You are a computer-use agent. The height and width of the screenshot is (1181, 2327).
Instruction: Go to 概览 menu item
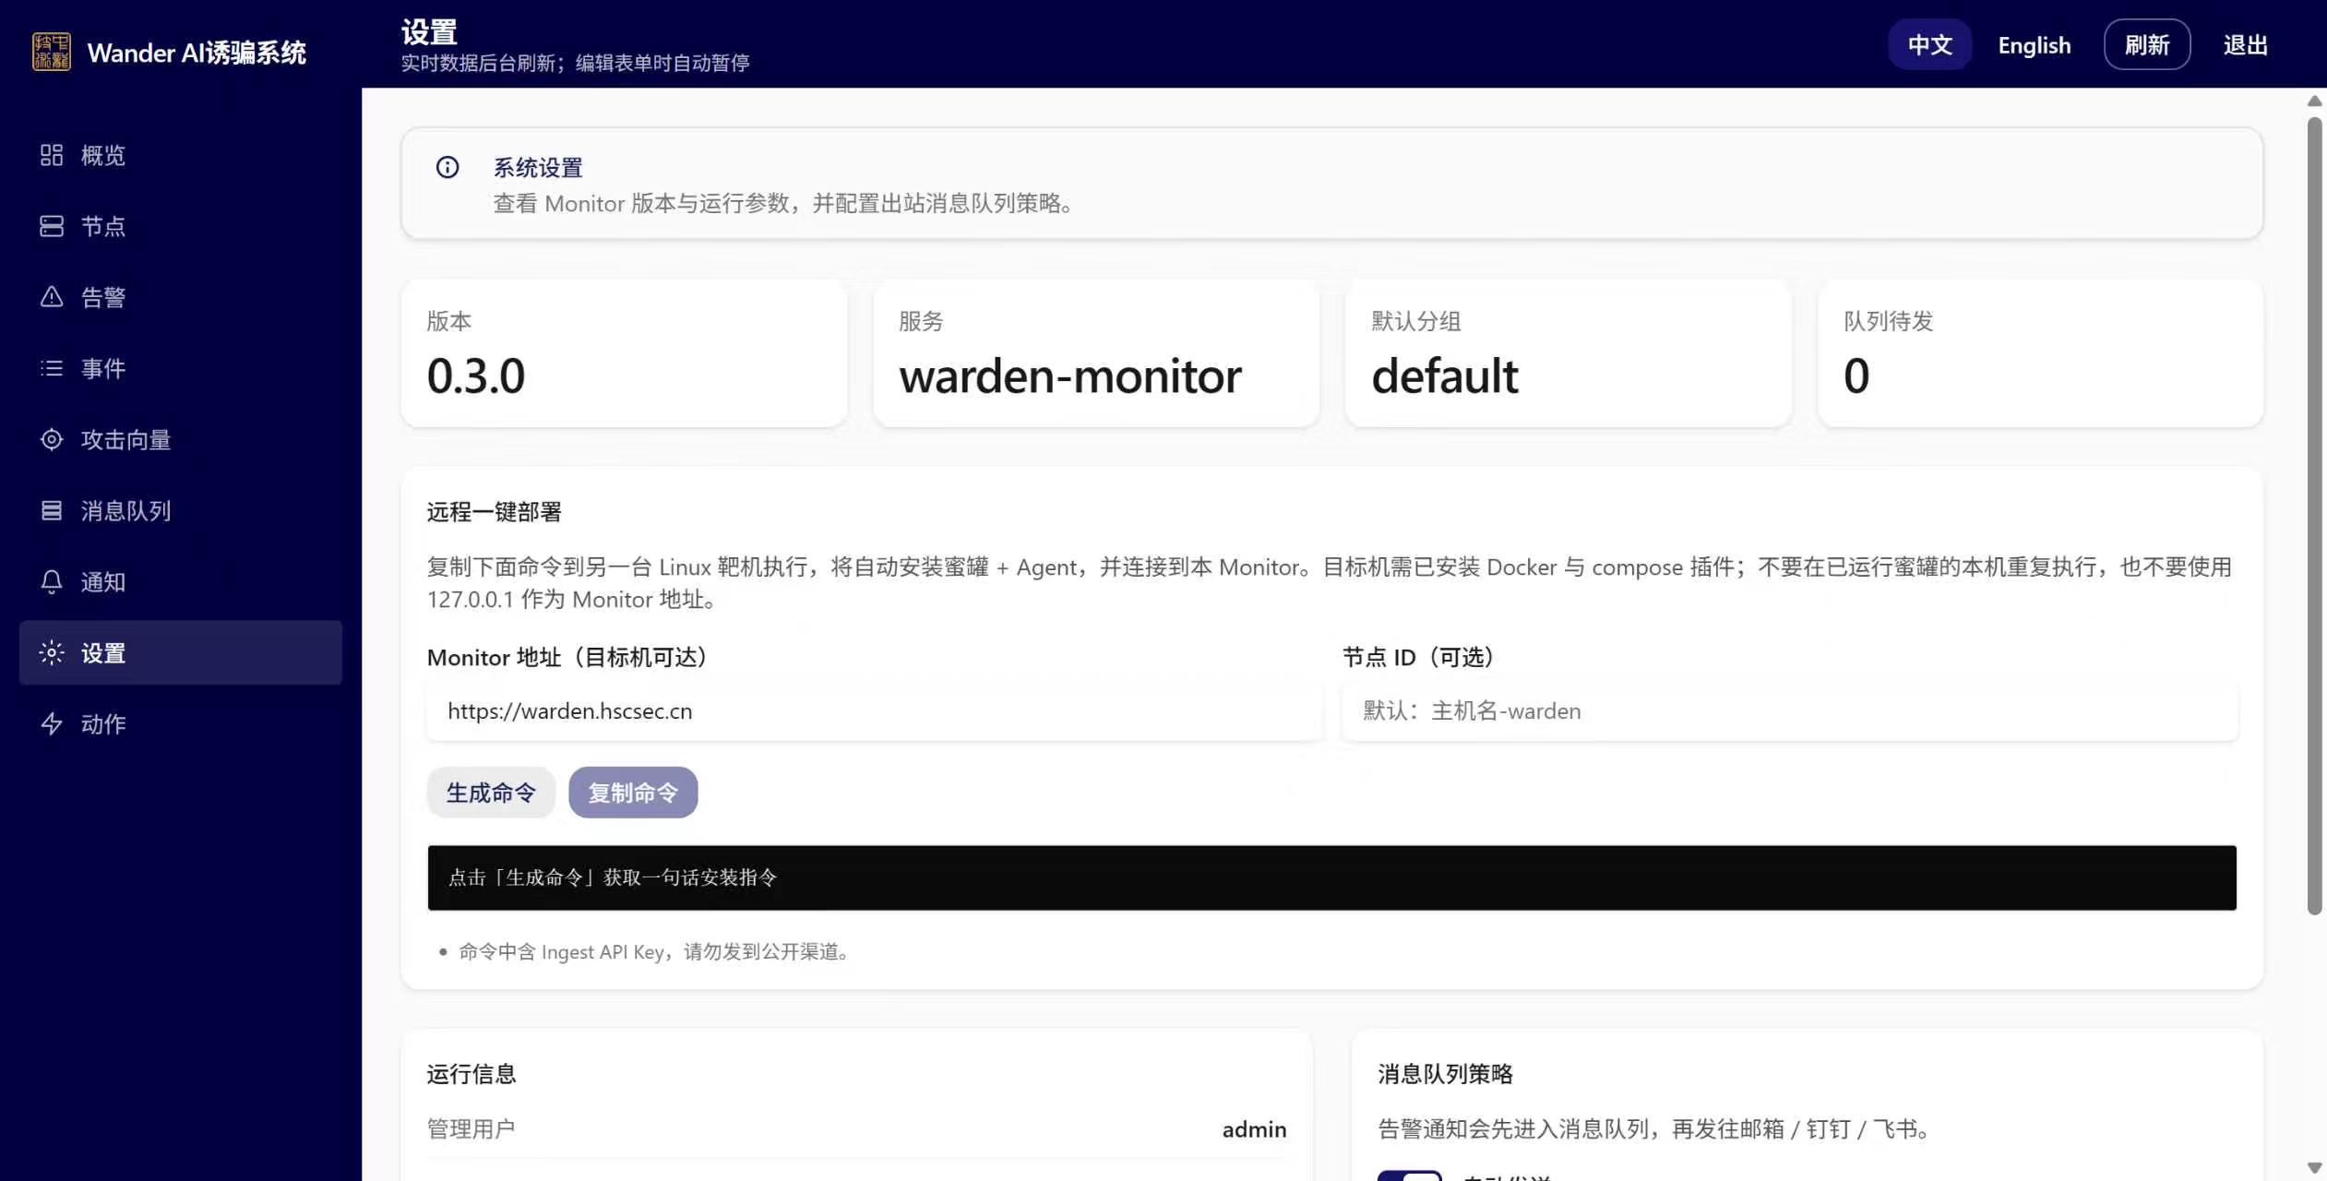click(180, 155)
